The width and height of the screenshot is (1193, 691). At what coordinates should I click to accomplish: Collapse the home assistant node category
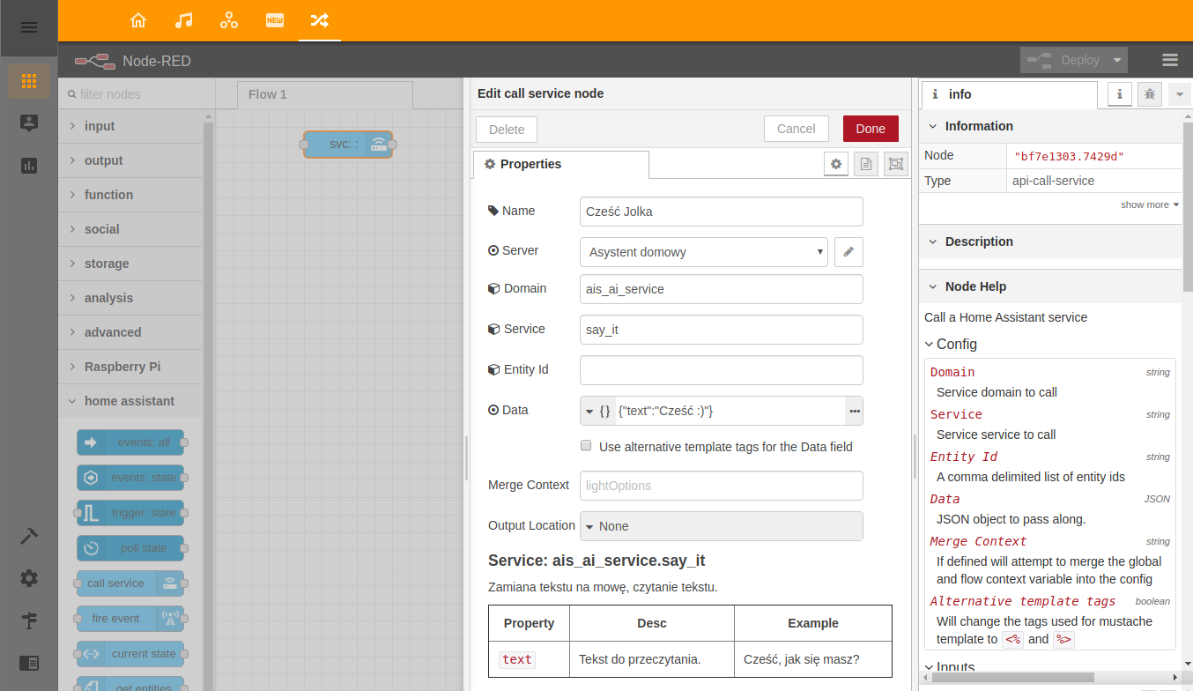[x=130, y=401]
